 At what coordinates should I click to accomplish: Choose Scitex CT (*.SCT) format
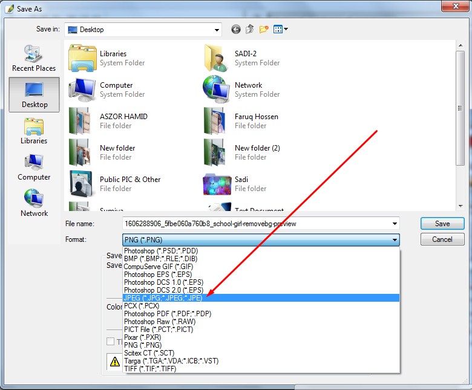click(261, 353)
